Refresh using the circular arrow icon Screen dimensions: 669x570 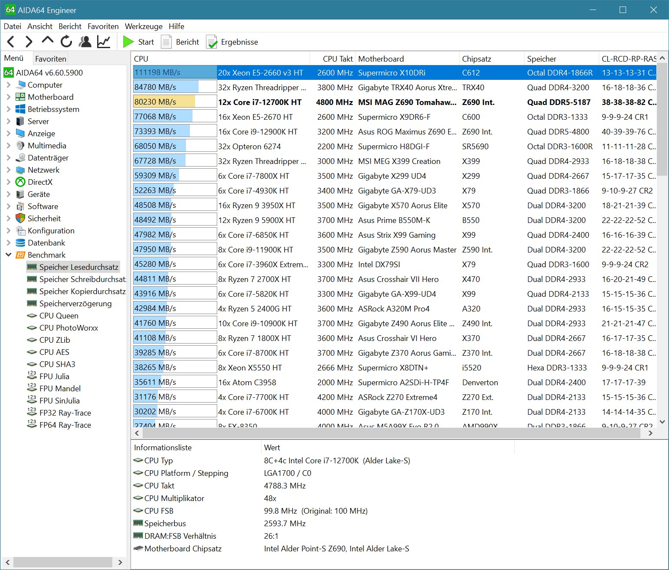66,42
